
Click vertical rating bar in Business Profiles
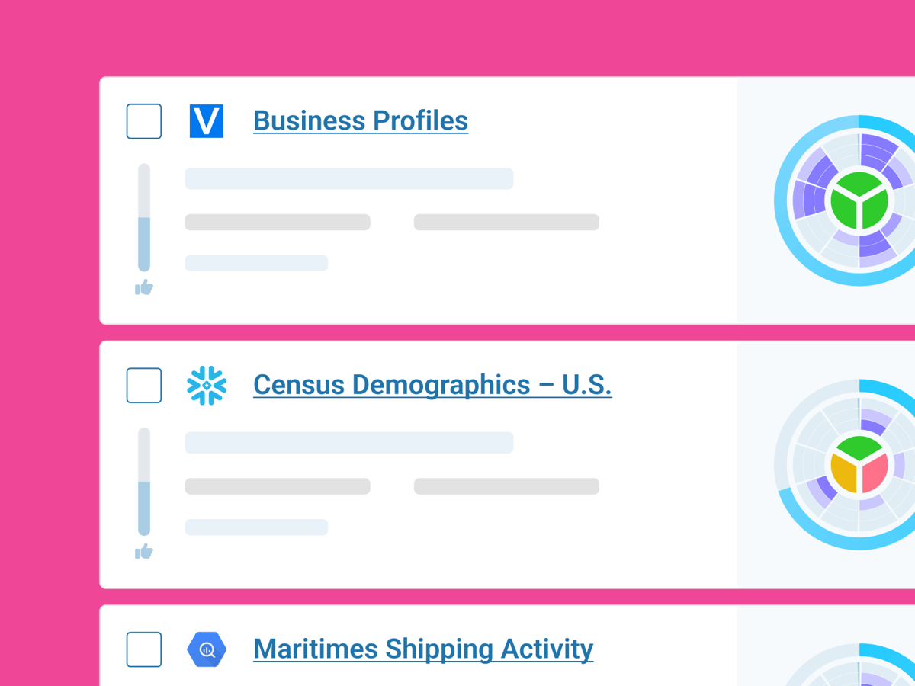(144, 218)
